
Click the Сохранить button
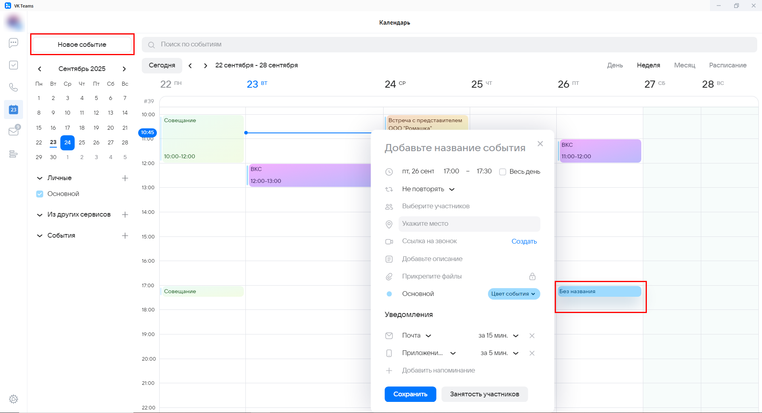410,394
